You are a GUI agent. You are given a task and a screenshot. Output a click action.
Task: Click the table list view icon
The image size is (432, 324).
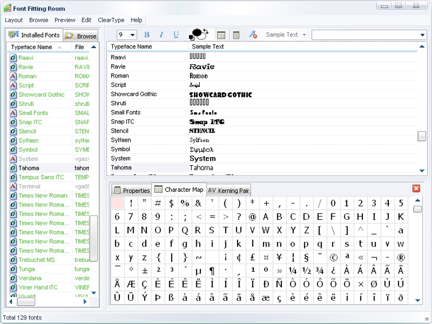[221, 35]
